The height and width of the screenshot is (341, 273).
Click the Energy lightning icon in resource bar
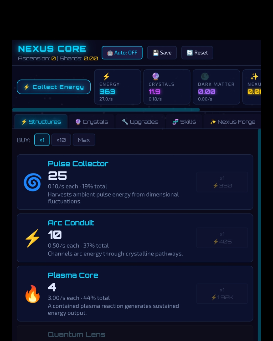click(x=106, y=76)
